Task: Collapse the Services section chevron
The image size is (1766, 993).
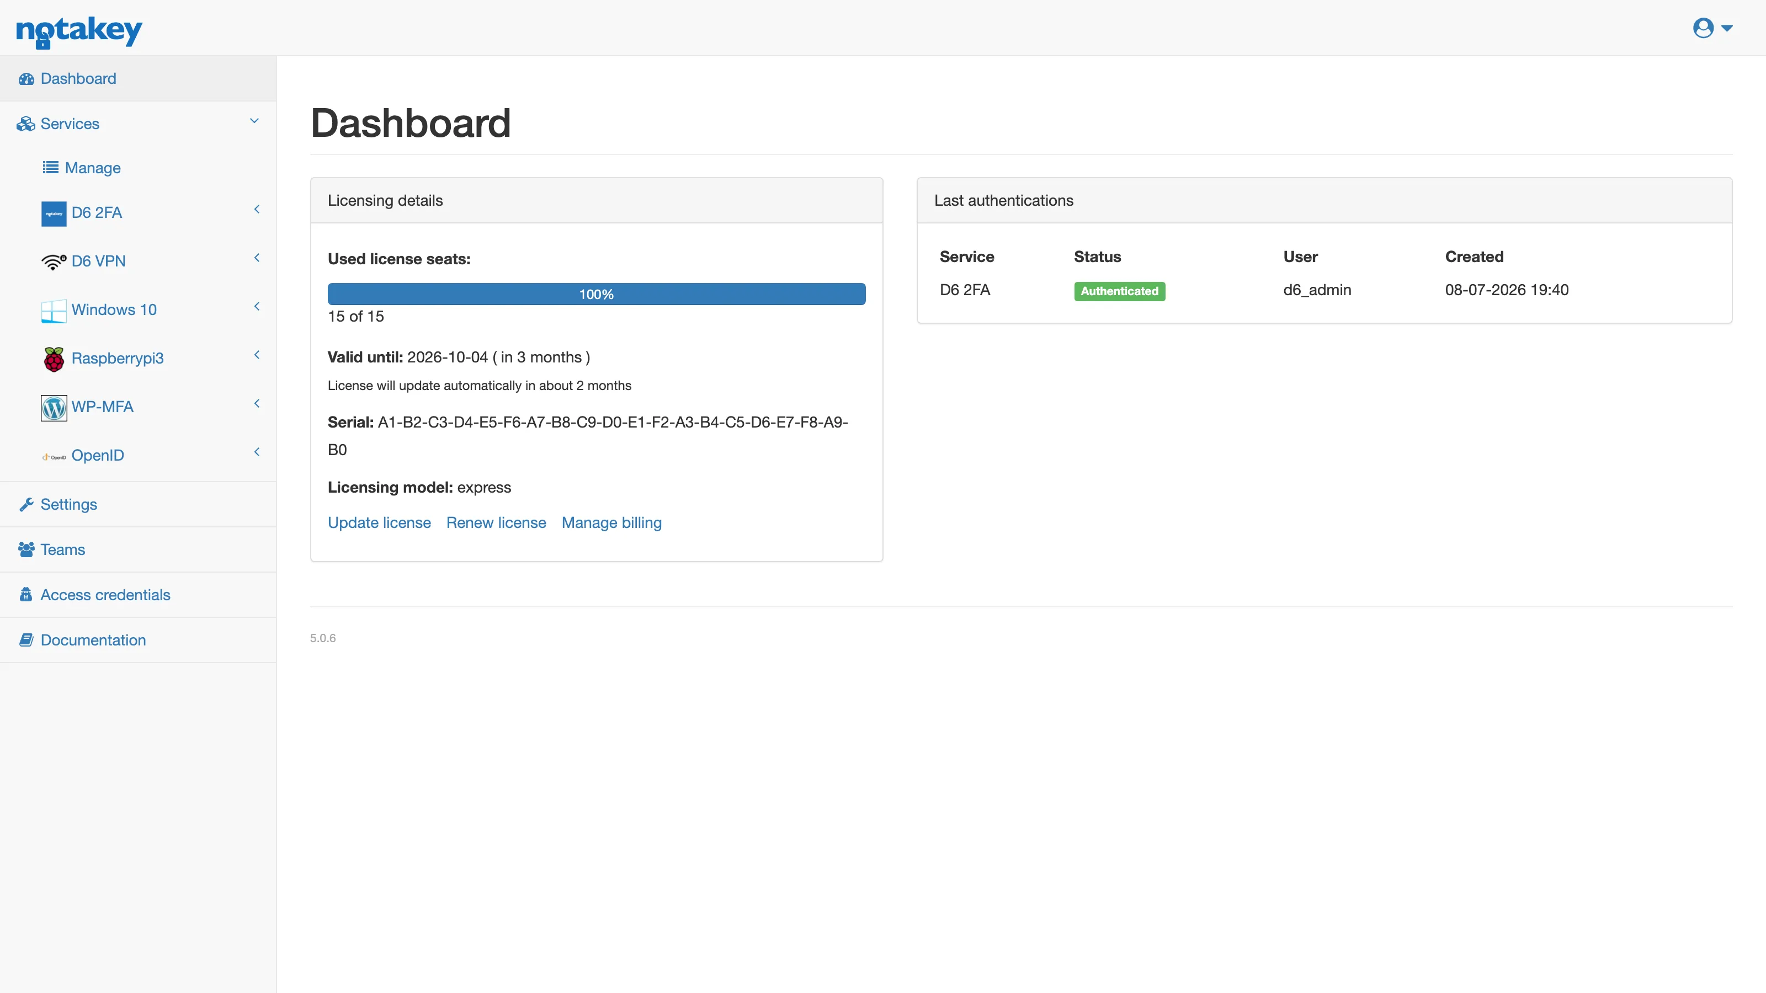Action: click(x=254, y=121)
